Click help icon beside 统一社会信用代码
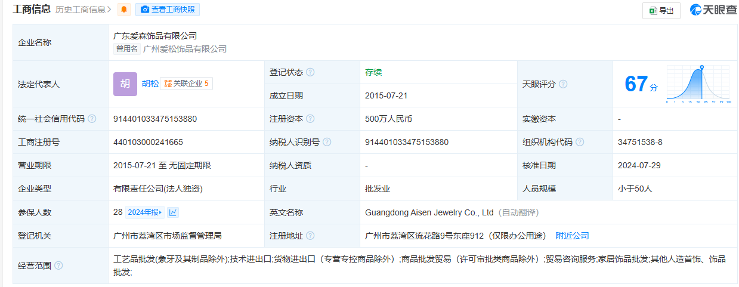739x287 pixels. pyautogui.click(x=92, y=119)
